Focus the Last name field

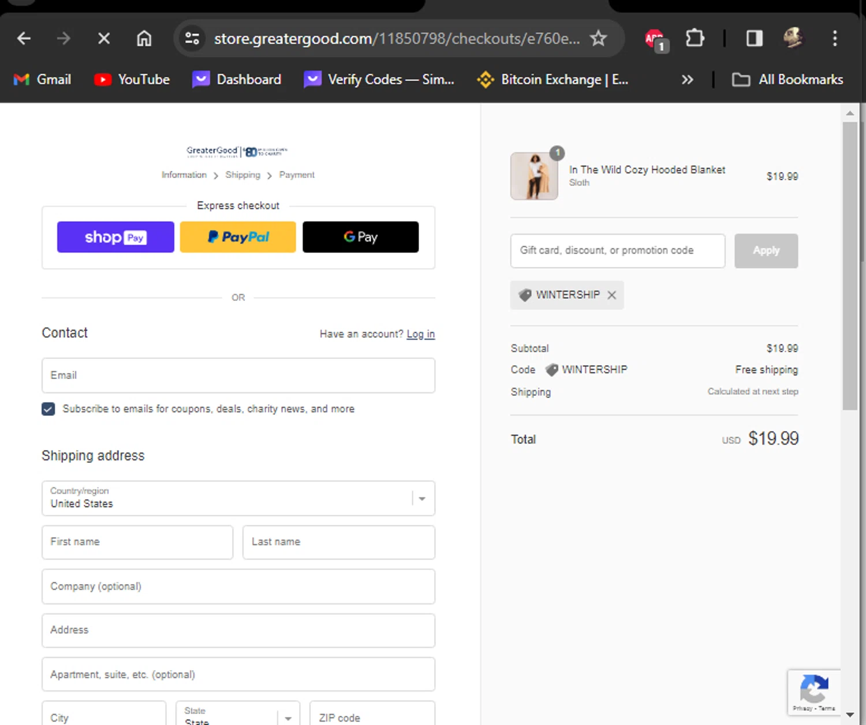(x=339, y=542)
